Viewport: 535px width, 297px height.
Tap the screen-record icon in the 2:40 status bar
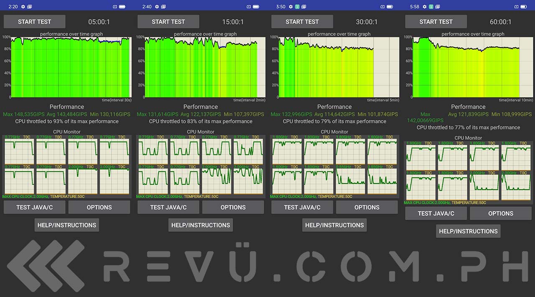point(249,7)
